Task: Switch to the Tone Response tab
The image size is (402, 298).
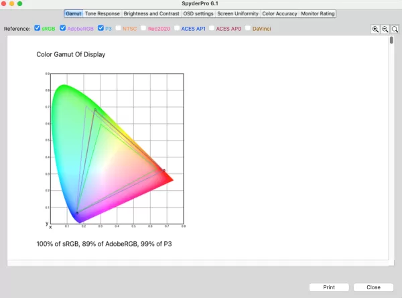Action: point(103,13)
